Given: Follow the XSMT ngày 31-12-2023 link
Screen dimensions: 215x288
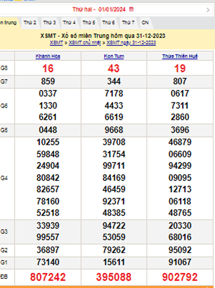Looking at the screenshot, I should tap(131, 43).
